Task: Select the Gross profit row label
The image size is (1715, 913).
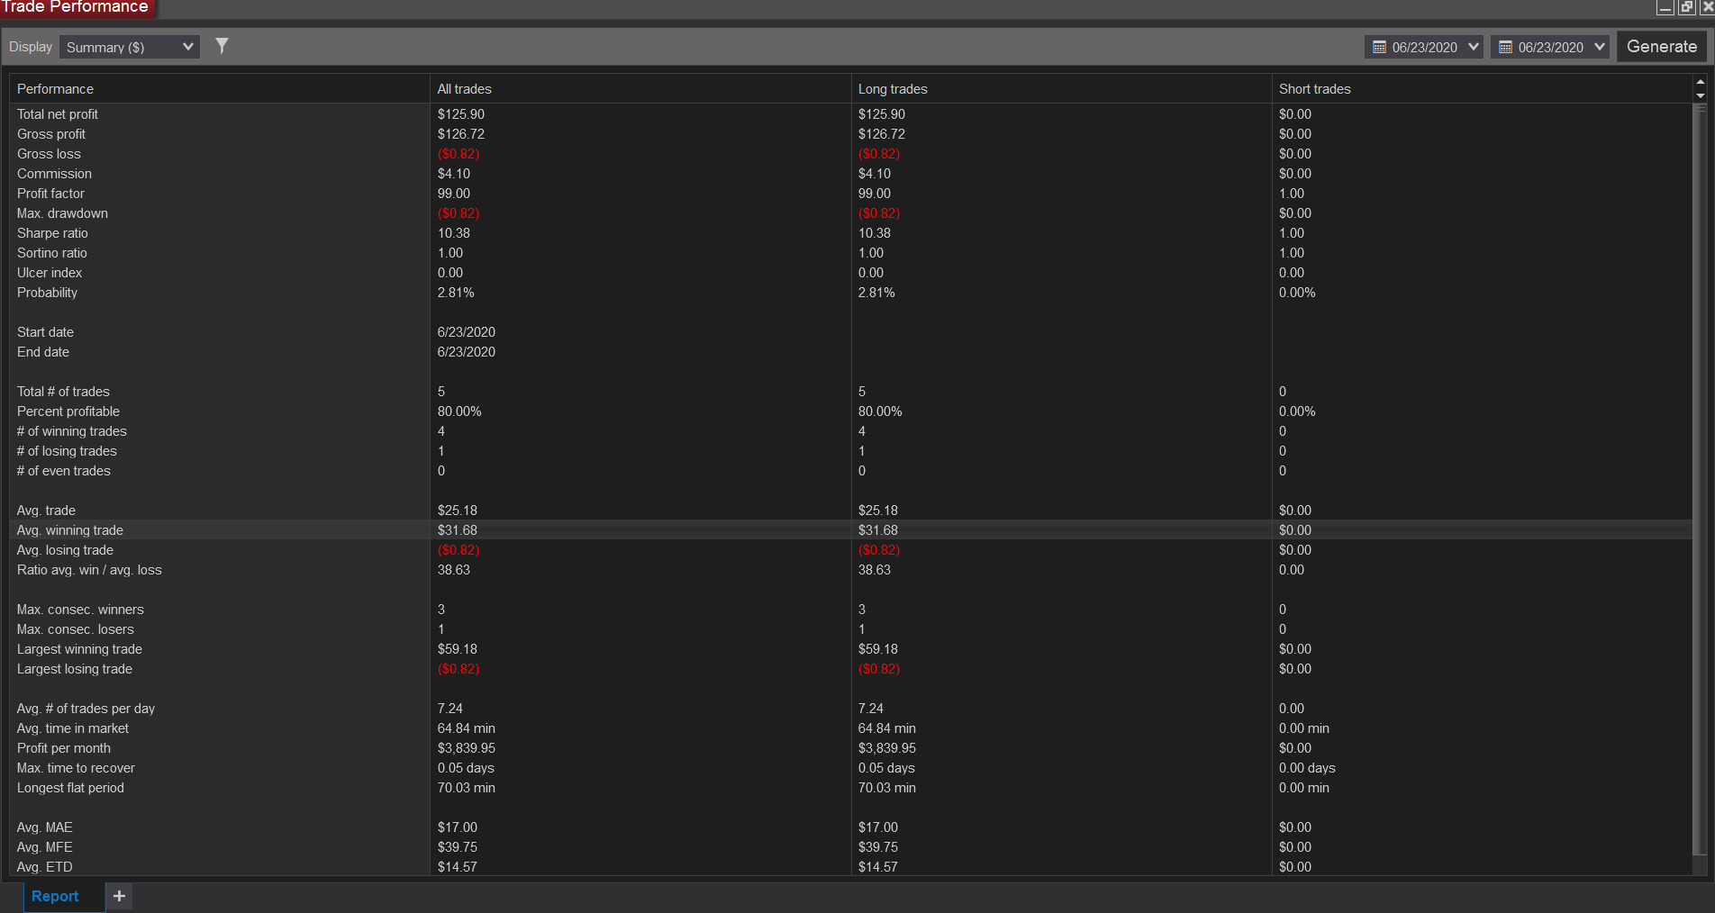Action: click(x=51, y=134)
